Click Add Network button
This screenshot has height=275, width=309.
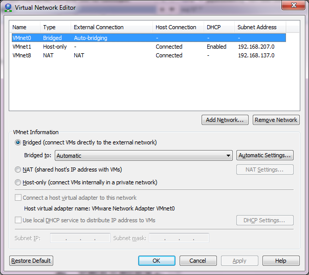225,120
